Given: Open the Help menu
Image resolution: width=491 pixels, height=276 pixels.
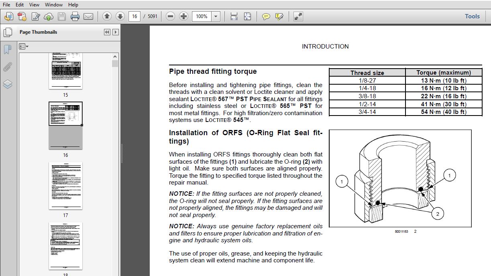Looking at the screenshot, I should (73, 4).
